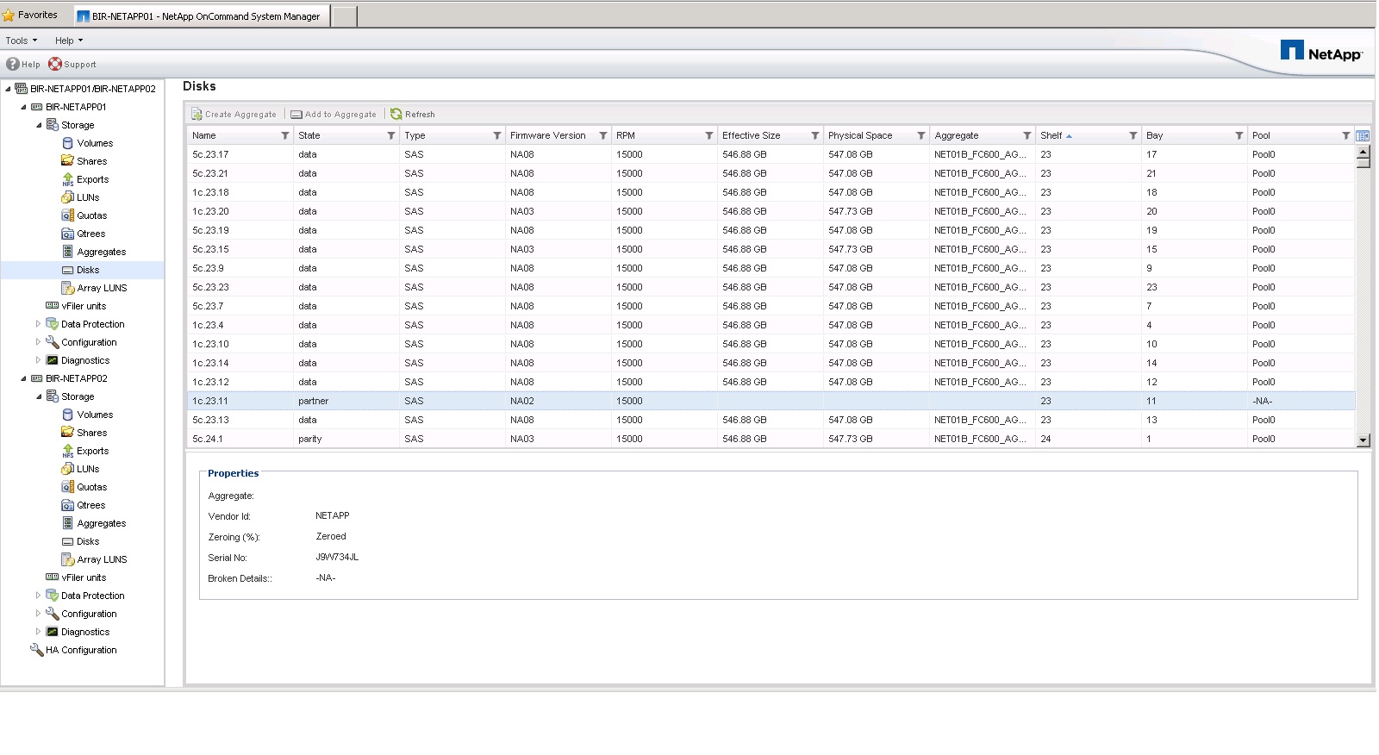Expand Diagnostics under BIR-NETAPP02

38,632
